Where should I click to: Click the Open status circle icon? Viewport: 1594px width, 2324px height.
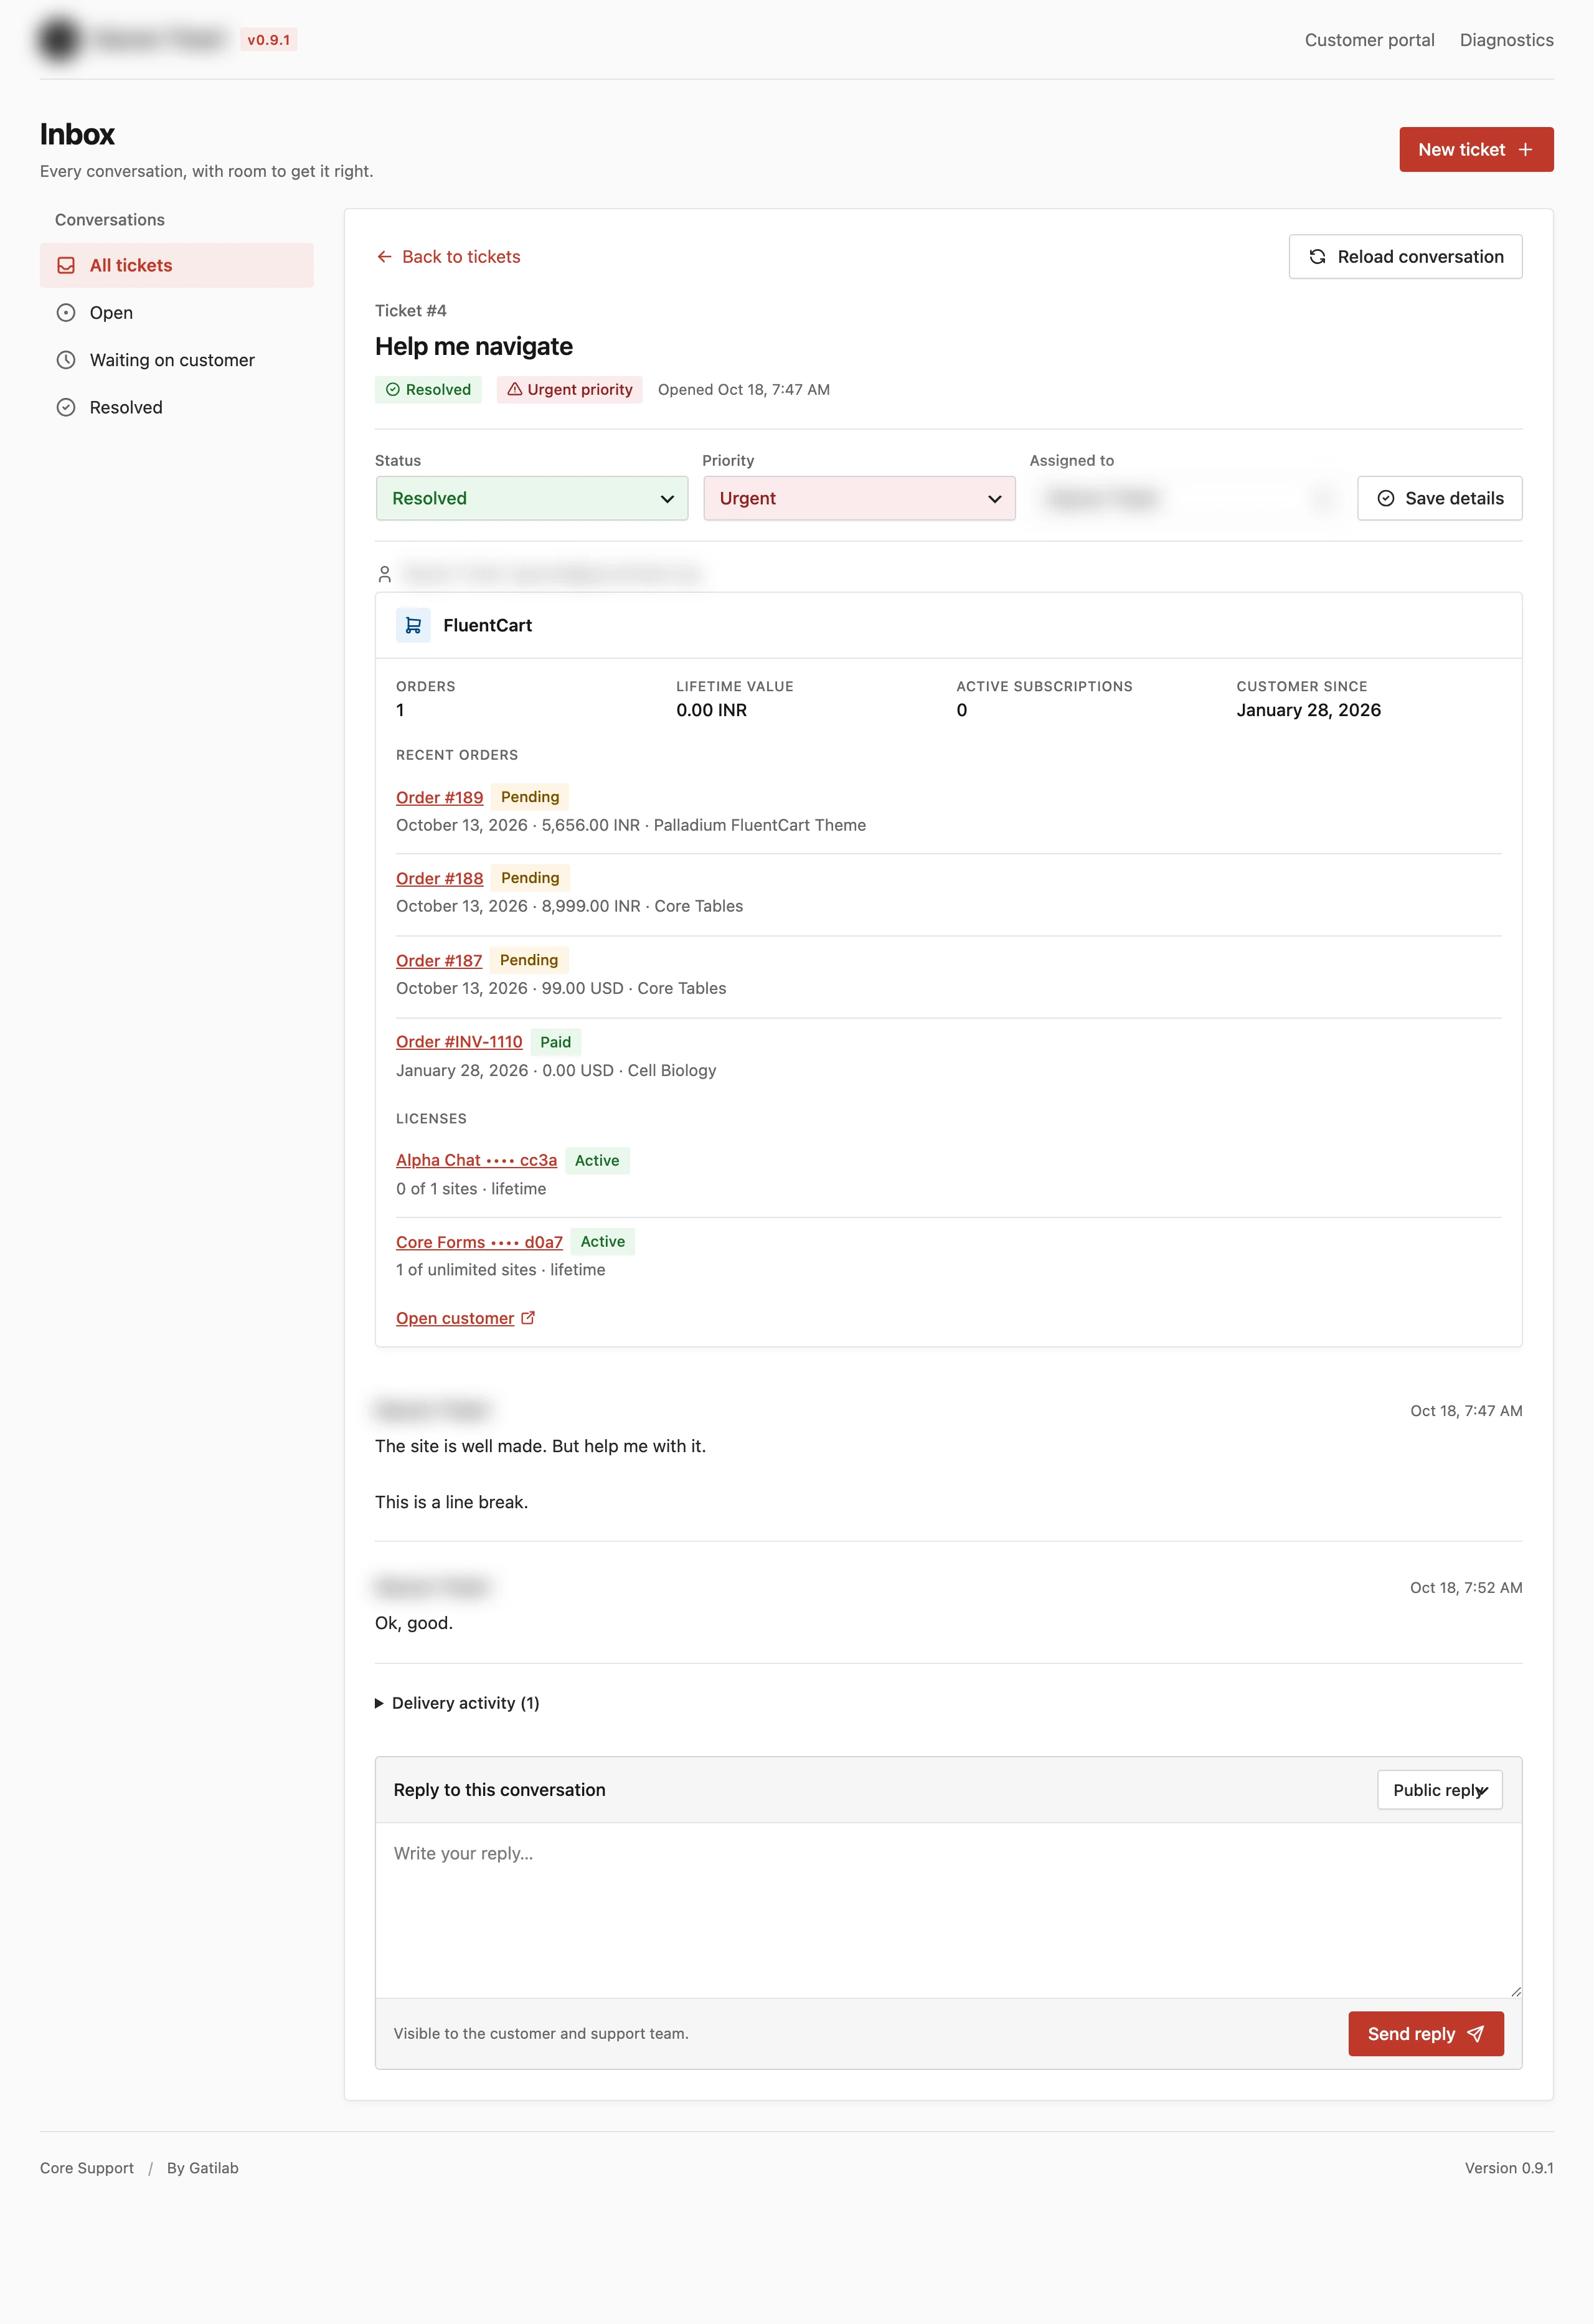click(66, 313)
